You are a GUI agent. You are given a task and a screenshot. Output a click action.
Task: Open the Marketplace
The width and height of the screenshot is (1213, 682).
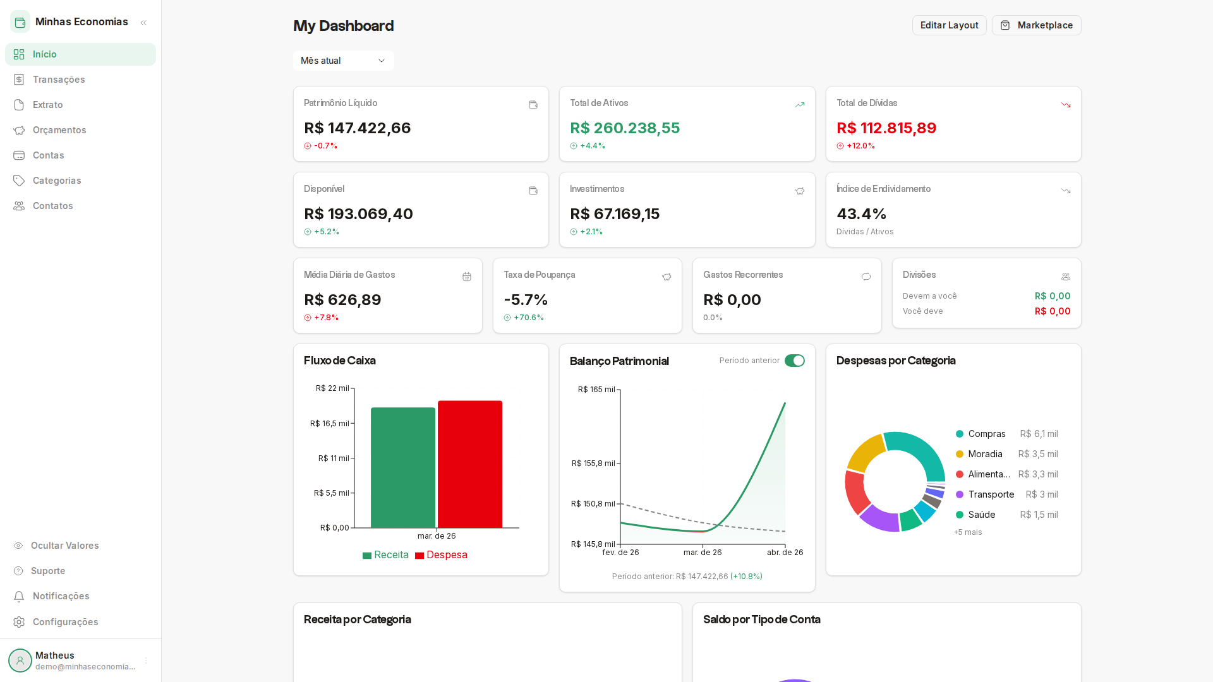coord(1036,25)
